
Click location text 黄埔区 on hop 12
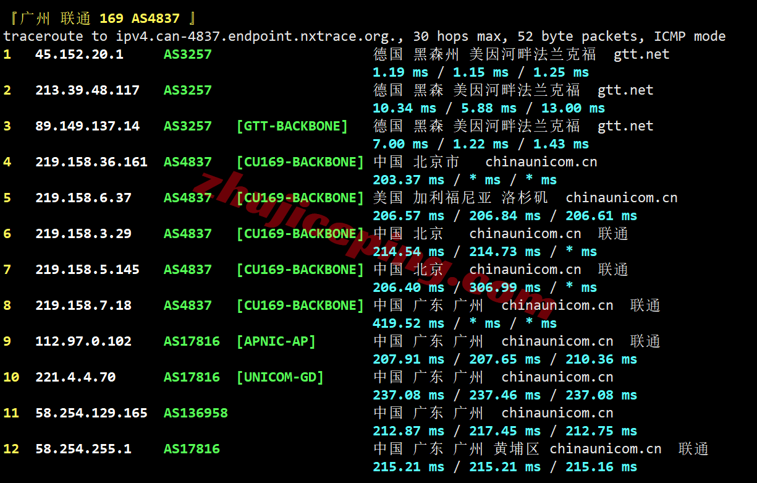click(516, 449)
